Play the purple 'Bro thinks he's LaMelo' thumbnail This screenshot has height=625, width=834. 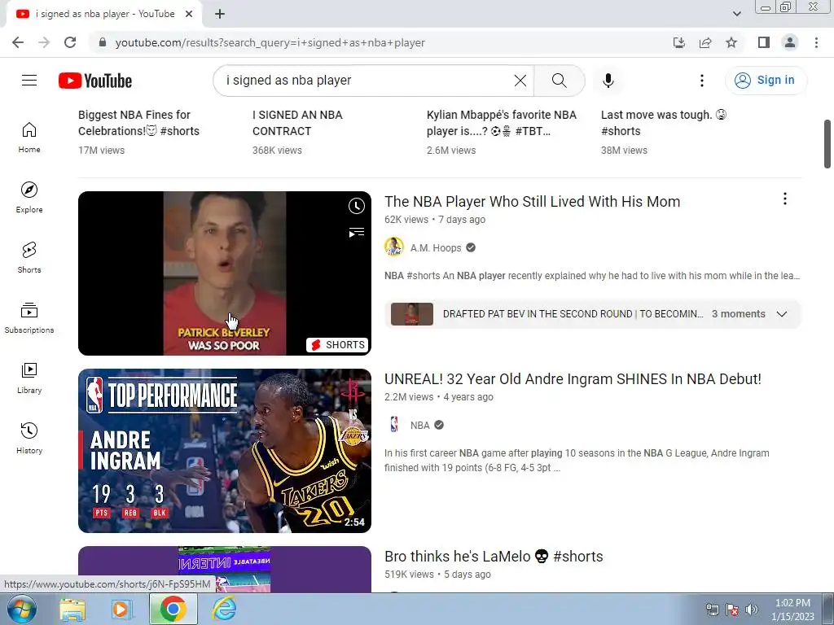coord(225,569)
